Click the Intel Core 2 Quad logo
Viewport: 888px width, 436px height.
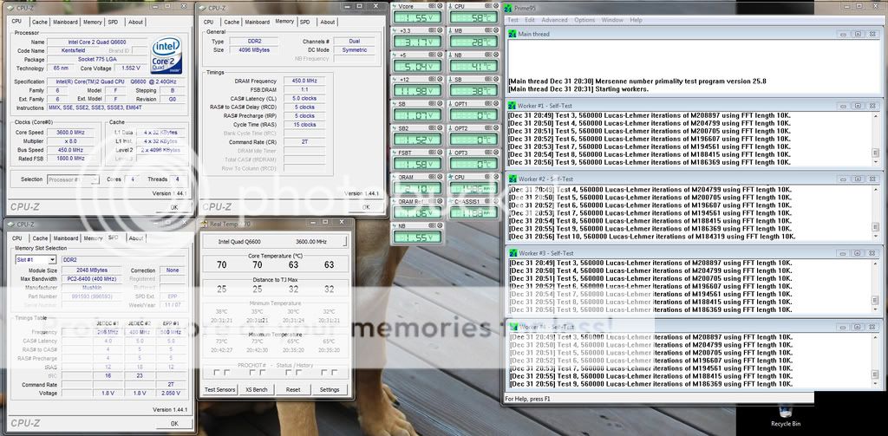166,55
